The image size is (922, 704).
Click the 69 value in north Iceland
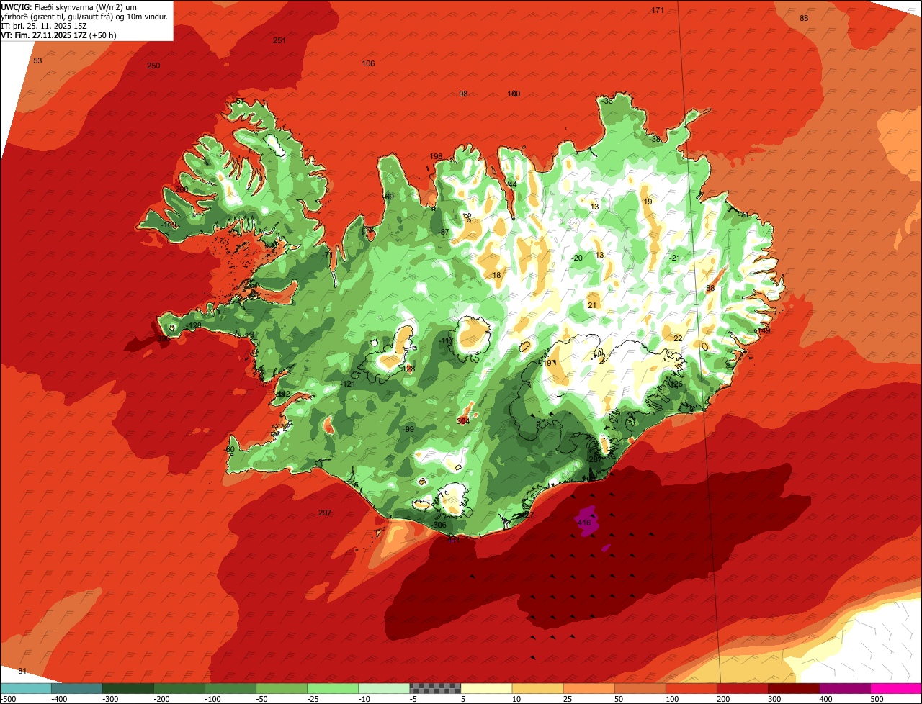click(390, 197)
